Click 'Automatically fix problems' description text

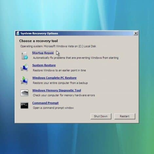pos(76,58)
